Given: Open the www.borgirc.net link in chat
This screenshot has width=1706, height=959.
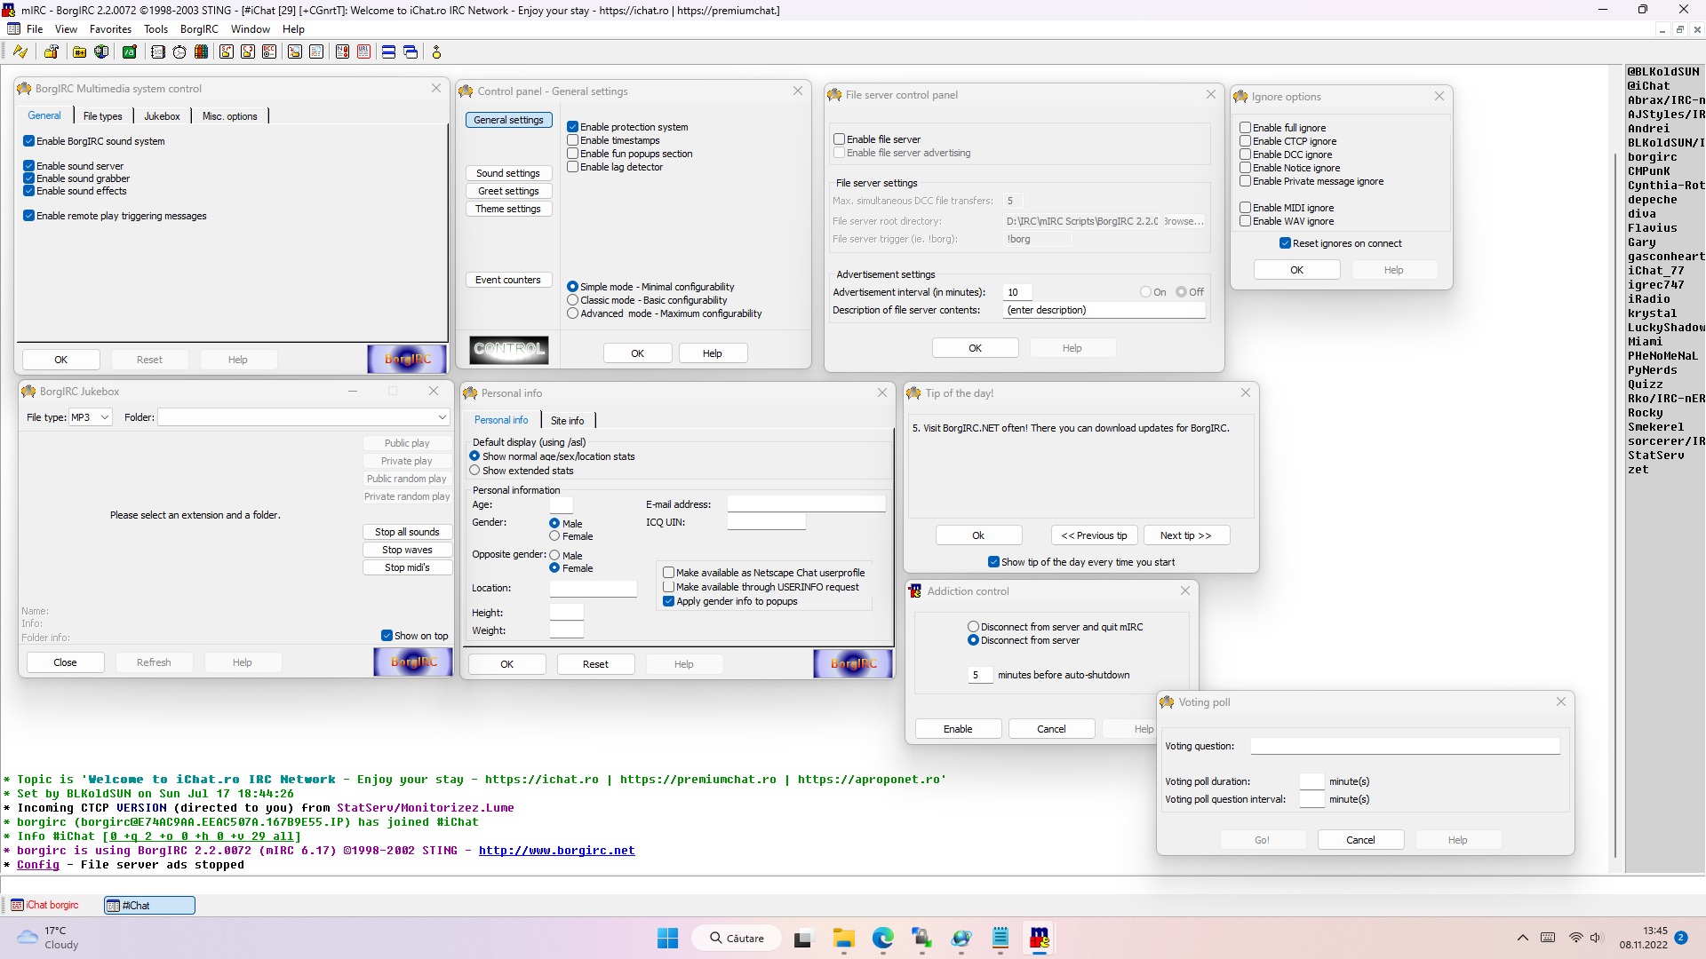Looking at the screenshot, I should coord(557,851).
